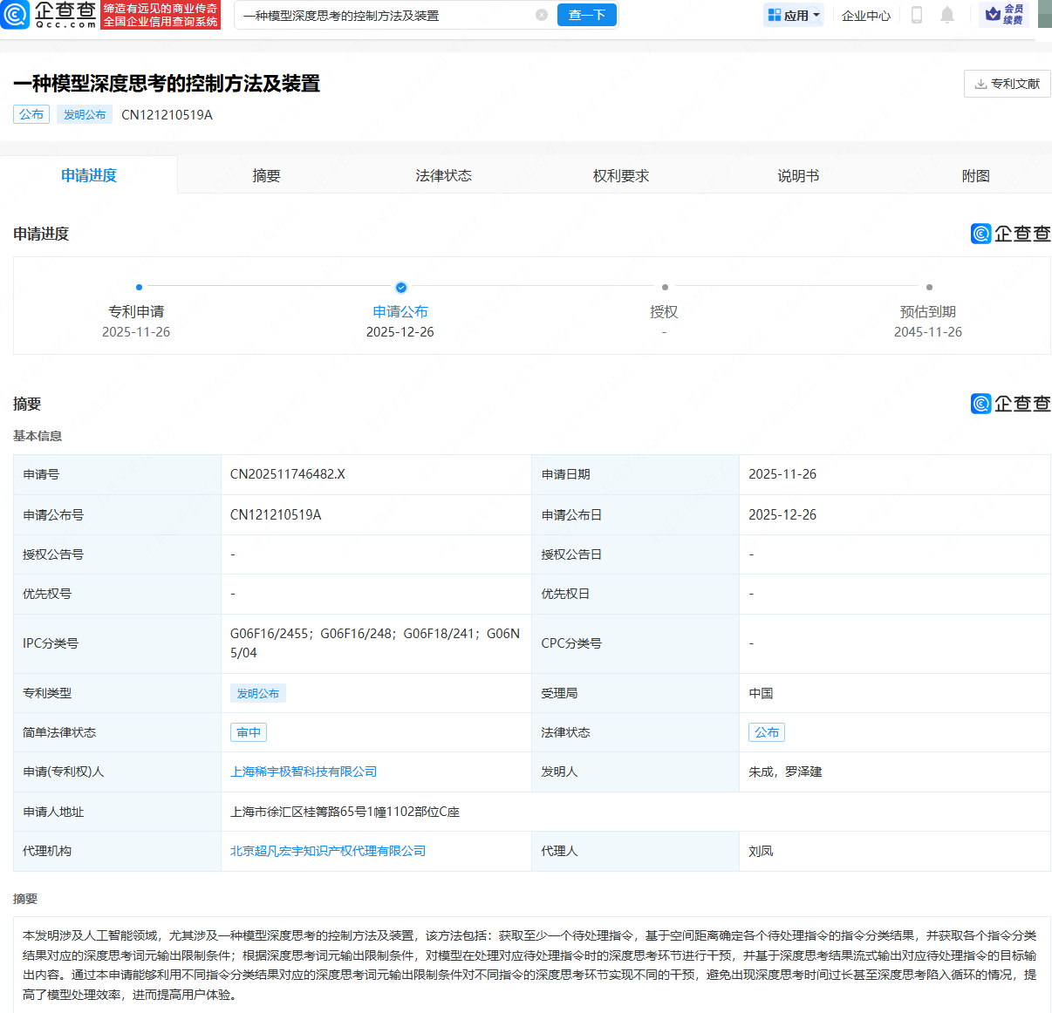
Task: Click the patent search input field
Action: (384, 15)
